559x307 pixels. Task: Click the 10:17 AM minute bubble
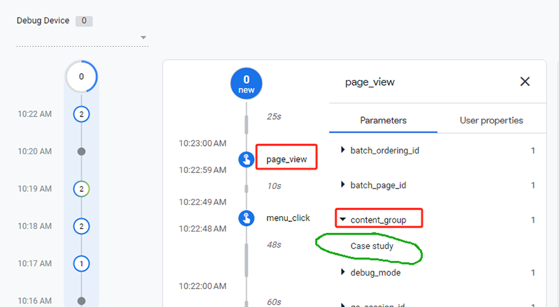[x=82, y=264]
